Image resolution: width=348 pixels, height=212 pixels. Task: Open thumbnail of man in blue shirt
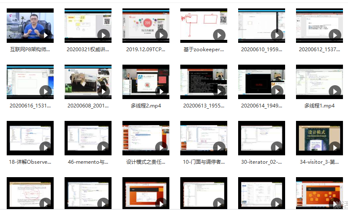pyautogui.click(x=30, y=26)
